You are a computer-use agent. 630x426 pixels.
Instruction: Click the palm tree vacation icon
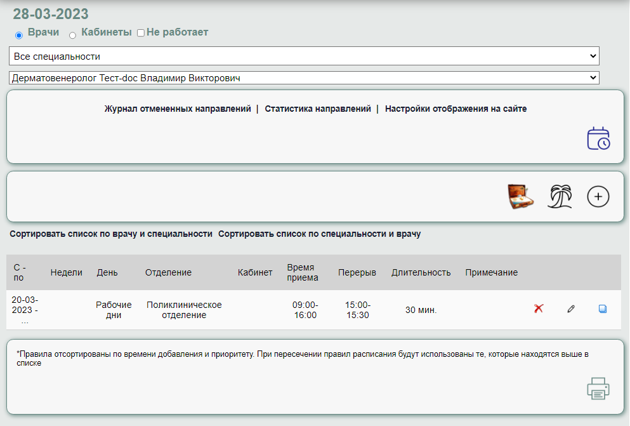(560, 197)
